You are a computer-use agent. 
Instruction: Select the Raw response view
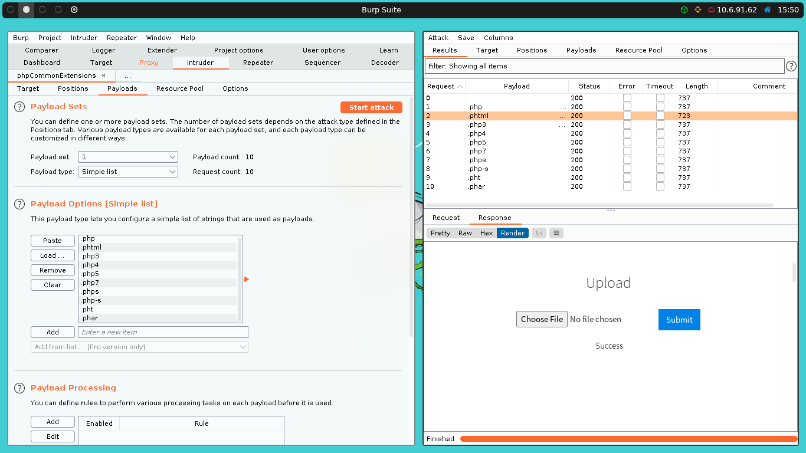465,233
